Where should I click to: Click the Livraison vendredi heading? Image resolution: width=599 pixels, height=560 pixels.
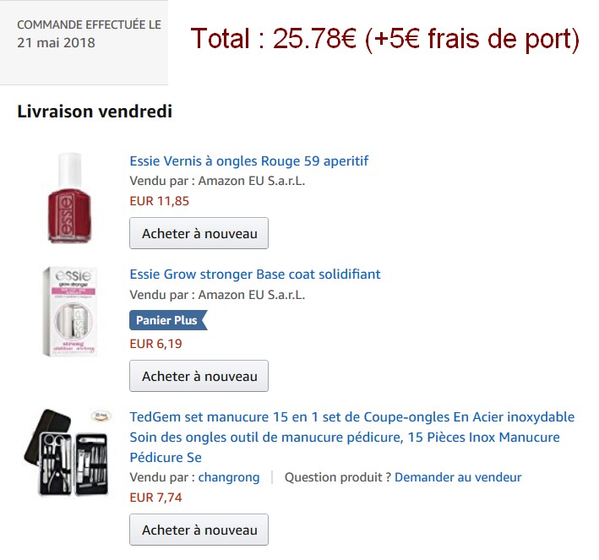(95, 111)
